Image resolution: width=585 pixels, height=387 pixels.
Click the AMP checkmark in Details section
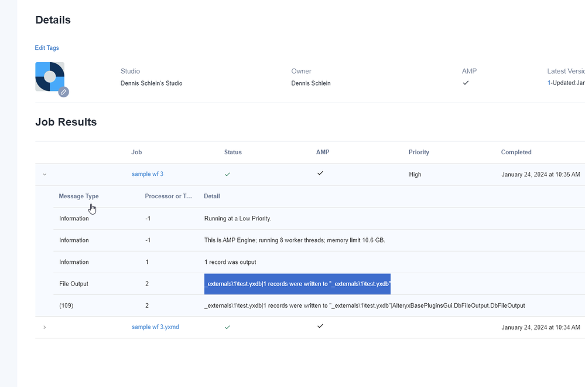click(466, 83)
